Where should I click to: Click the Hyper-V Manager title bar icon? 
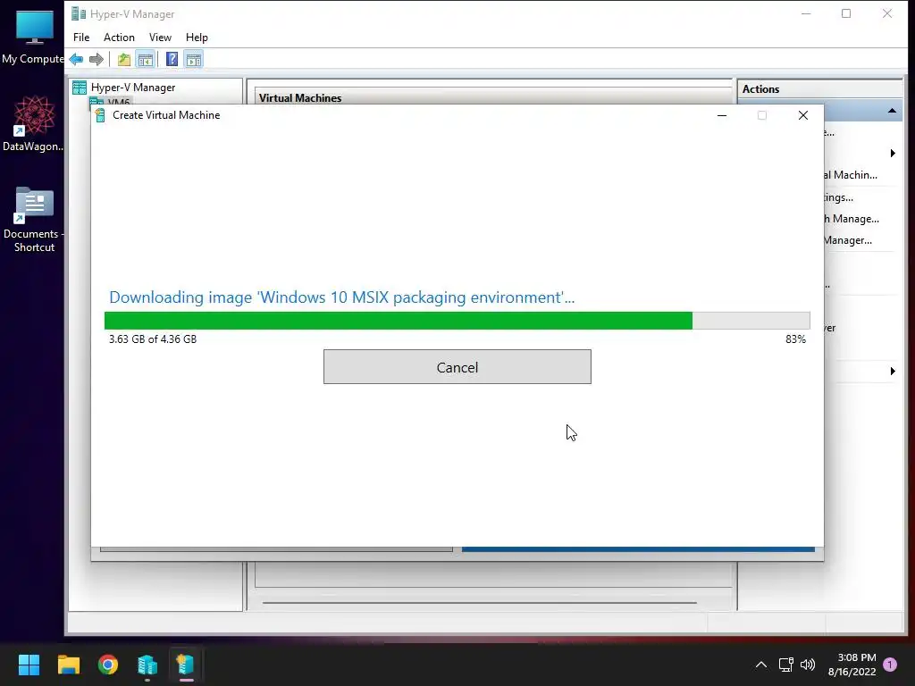[x=79, y=14]
